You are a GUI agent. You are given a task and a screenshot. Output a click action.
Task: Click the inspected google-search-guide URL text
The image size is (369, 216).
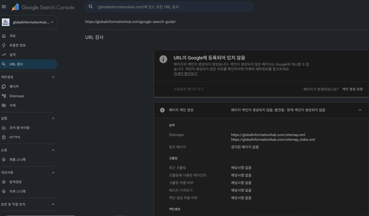pos(130,22)
